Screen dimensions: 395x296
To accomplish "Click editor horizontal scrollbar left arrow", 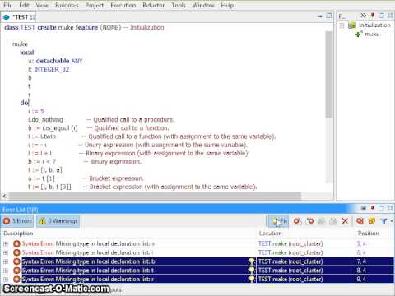I will 4,196.
